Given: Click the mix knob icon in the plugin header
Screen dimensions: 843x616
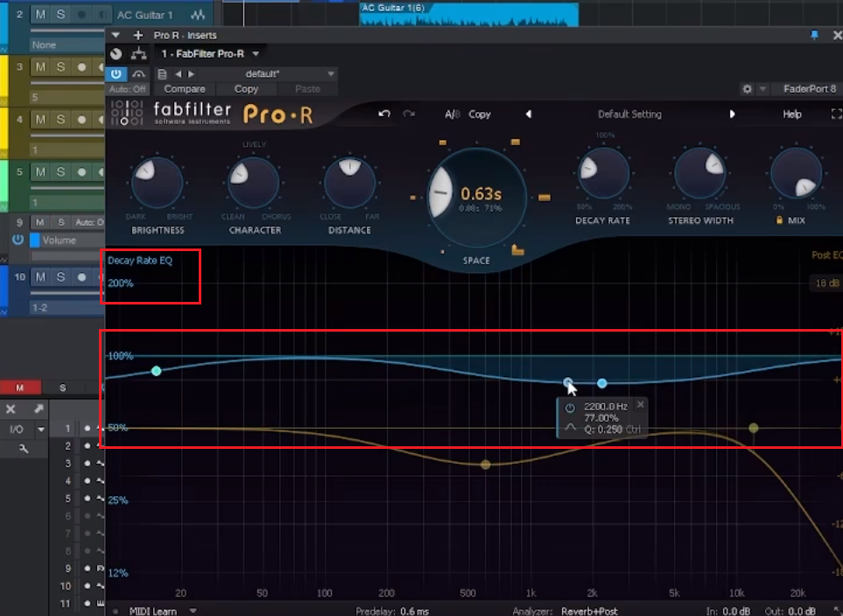Looking at the screenshot, I should click(x=116, y=53).
